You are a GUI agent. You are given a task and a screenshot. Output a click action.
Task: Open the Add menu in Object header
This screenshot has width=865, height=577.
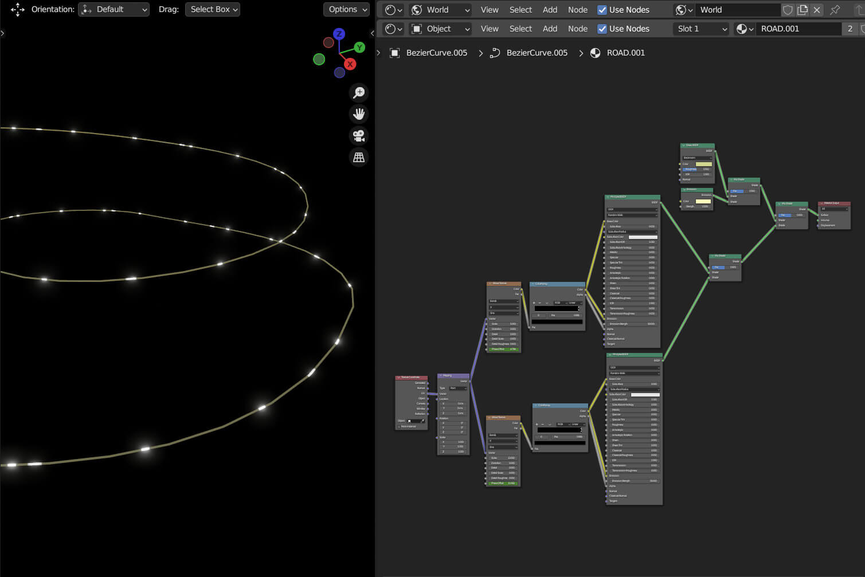point(550,29)
